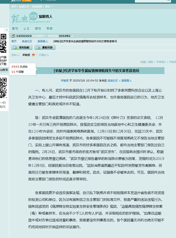
Task: Click author 郑智银 in the post byline
Action: (65, 81)
